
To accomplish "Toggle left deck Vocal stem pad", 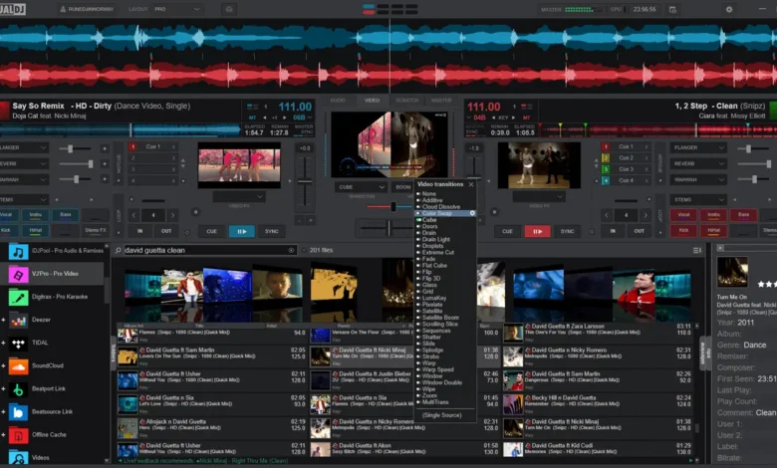I will (6, 215).
